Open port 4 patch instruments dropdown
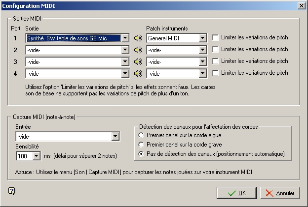The height and width of the screenshot is (207, 308). (x=202, y=73)
